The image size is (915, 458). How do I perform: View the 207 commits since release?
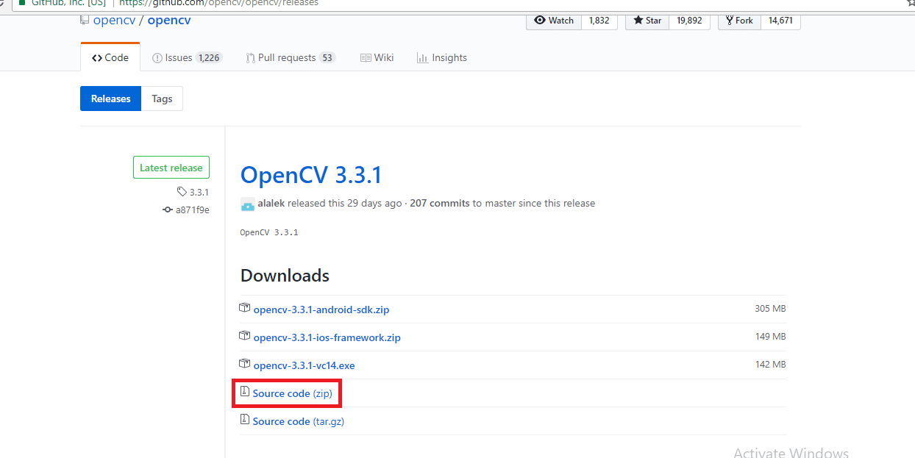(x=440, y=203)
